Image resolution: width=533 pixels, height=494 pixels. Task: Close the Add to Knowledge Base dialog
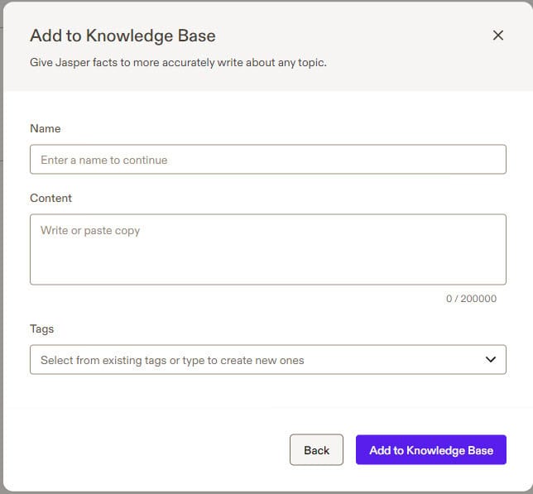click(498, 35)
